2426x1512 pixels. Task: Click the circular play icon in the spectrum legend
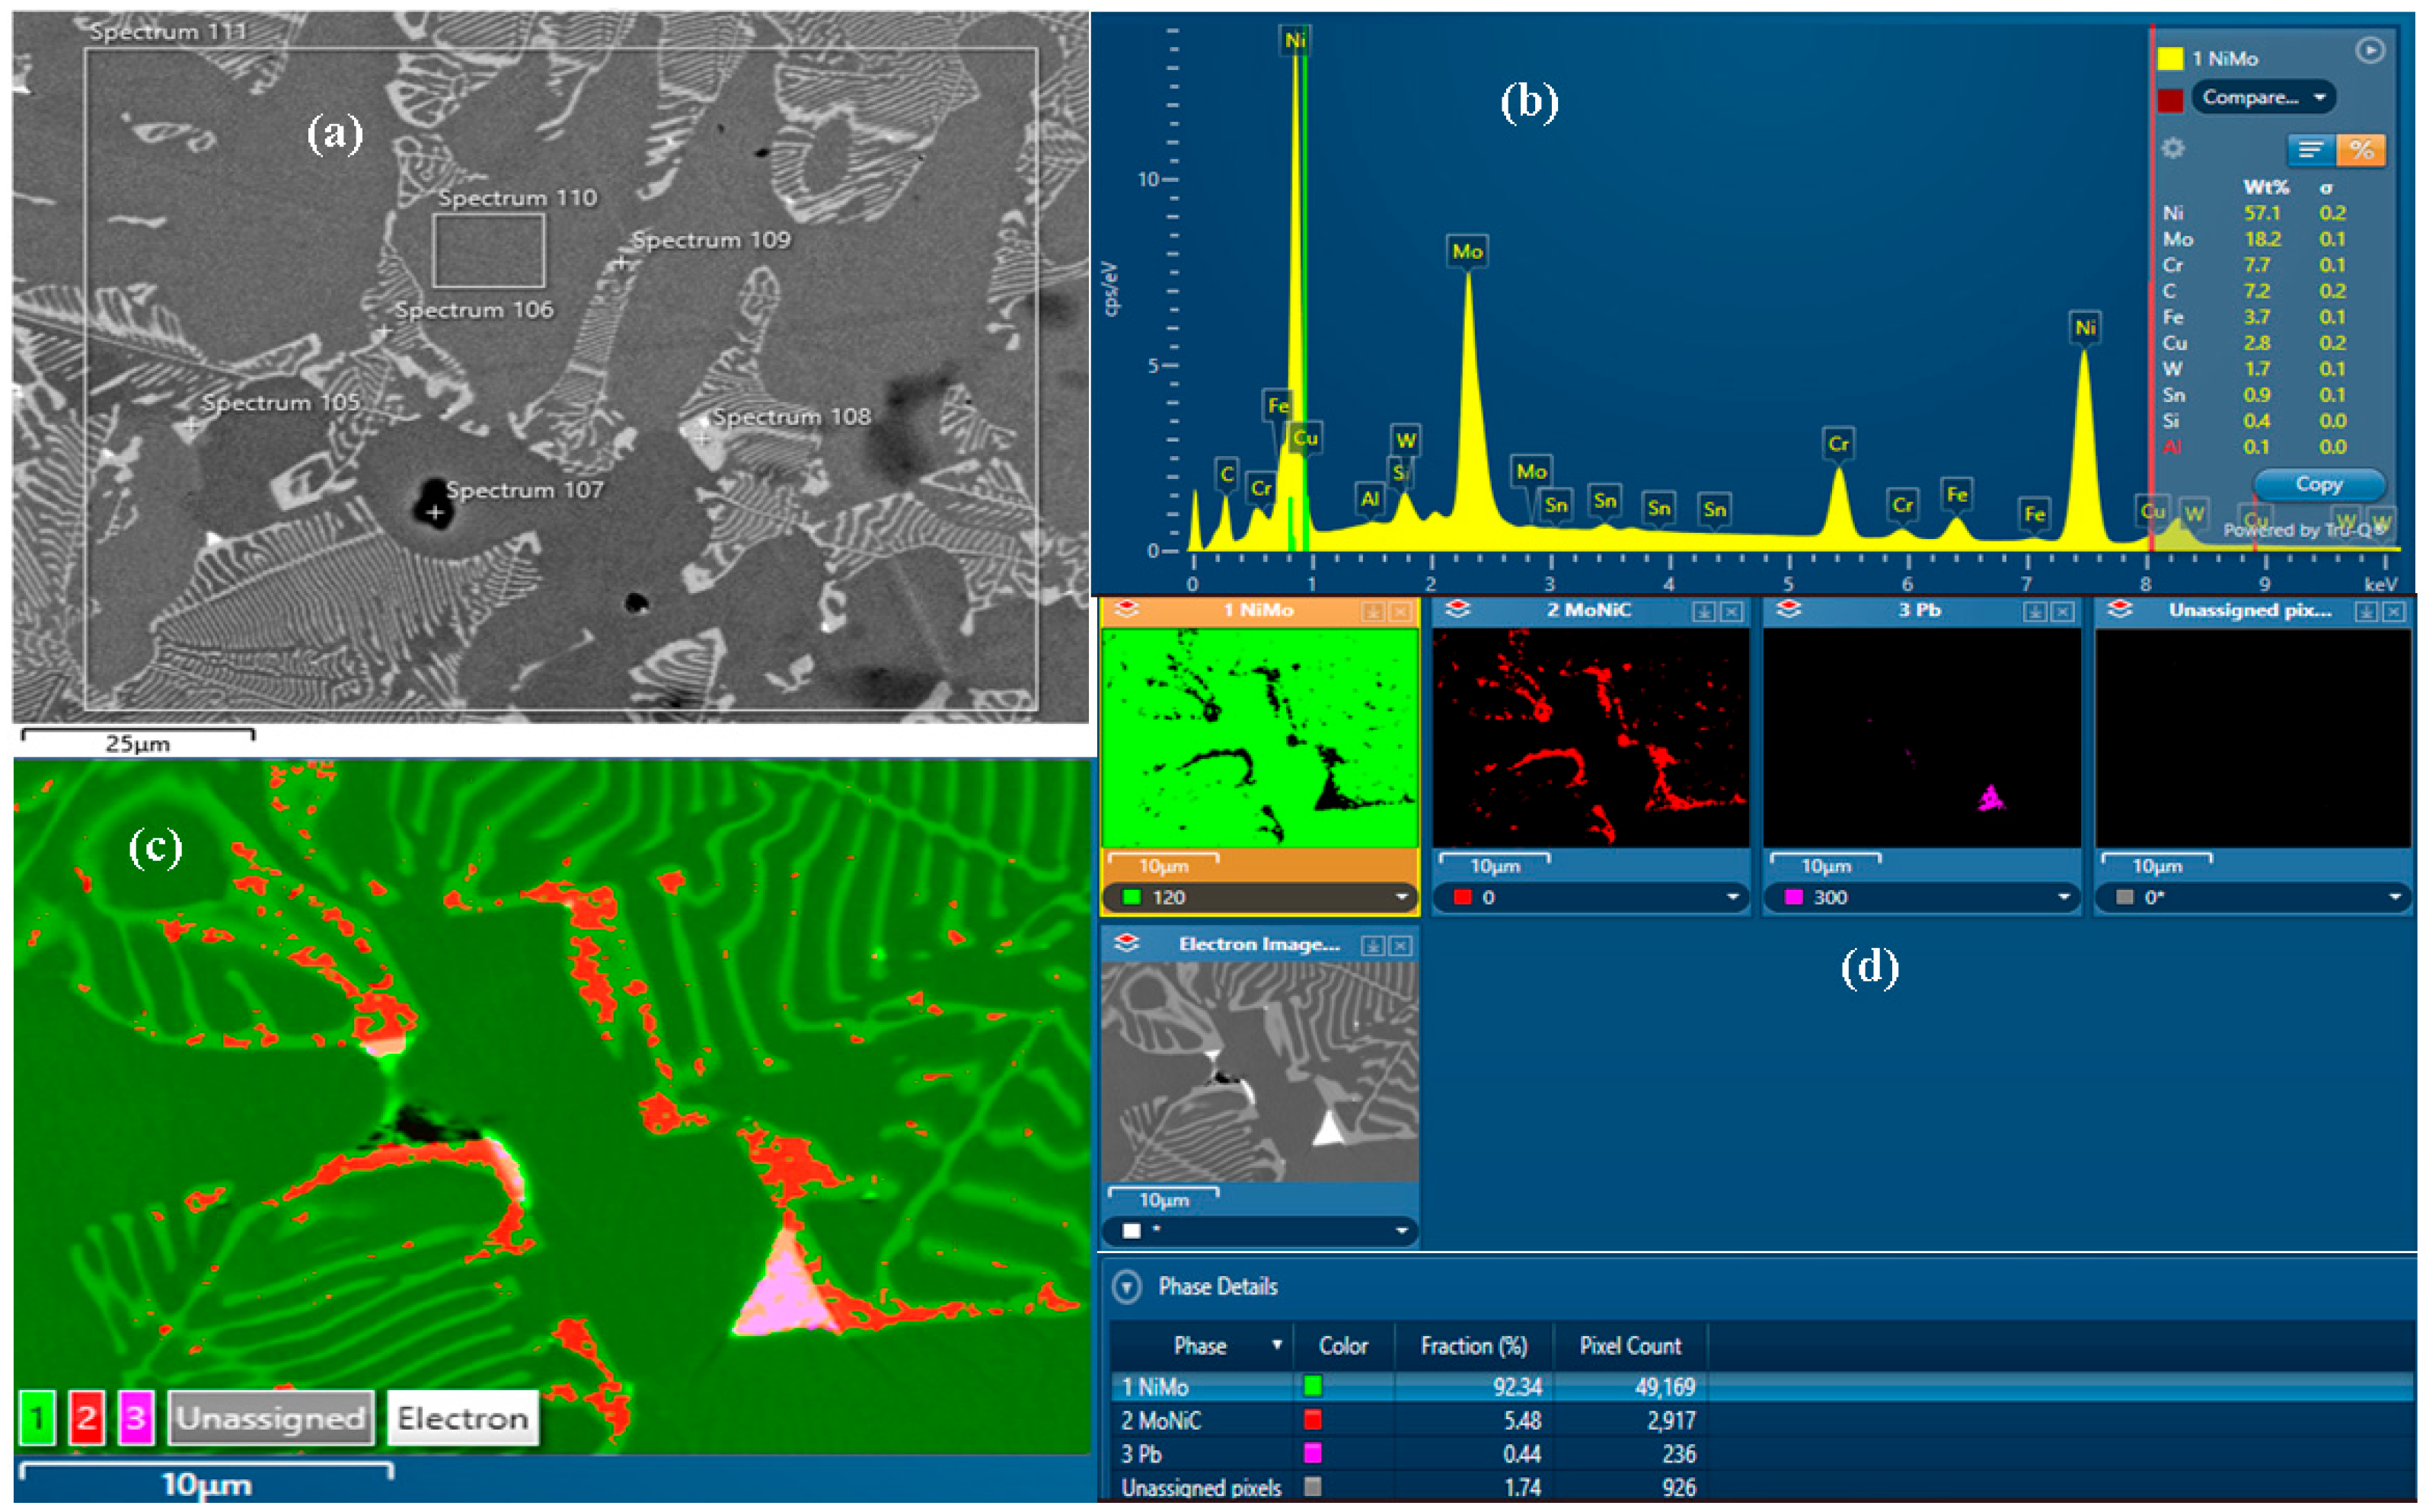point(2370,50)
